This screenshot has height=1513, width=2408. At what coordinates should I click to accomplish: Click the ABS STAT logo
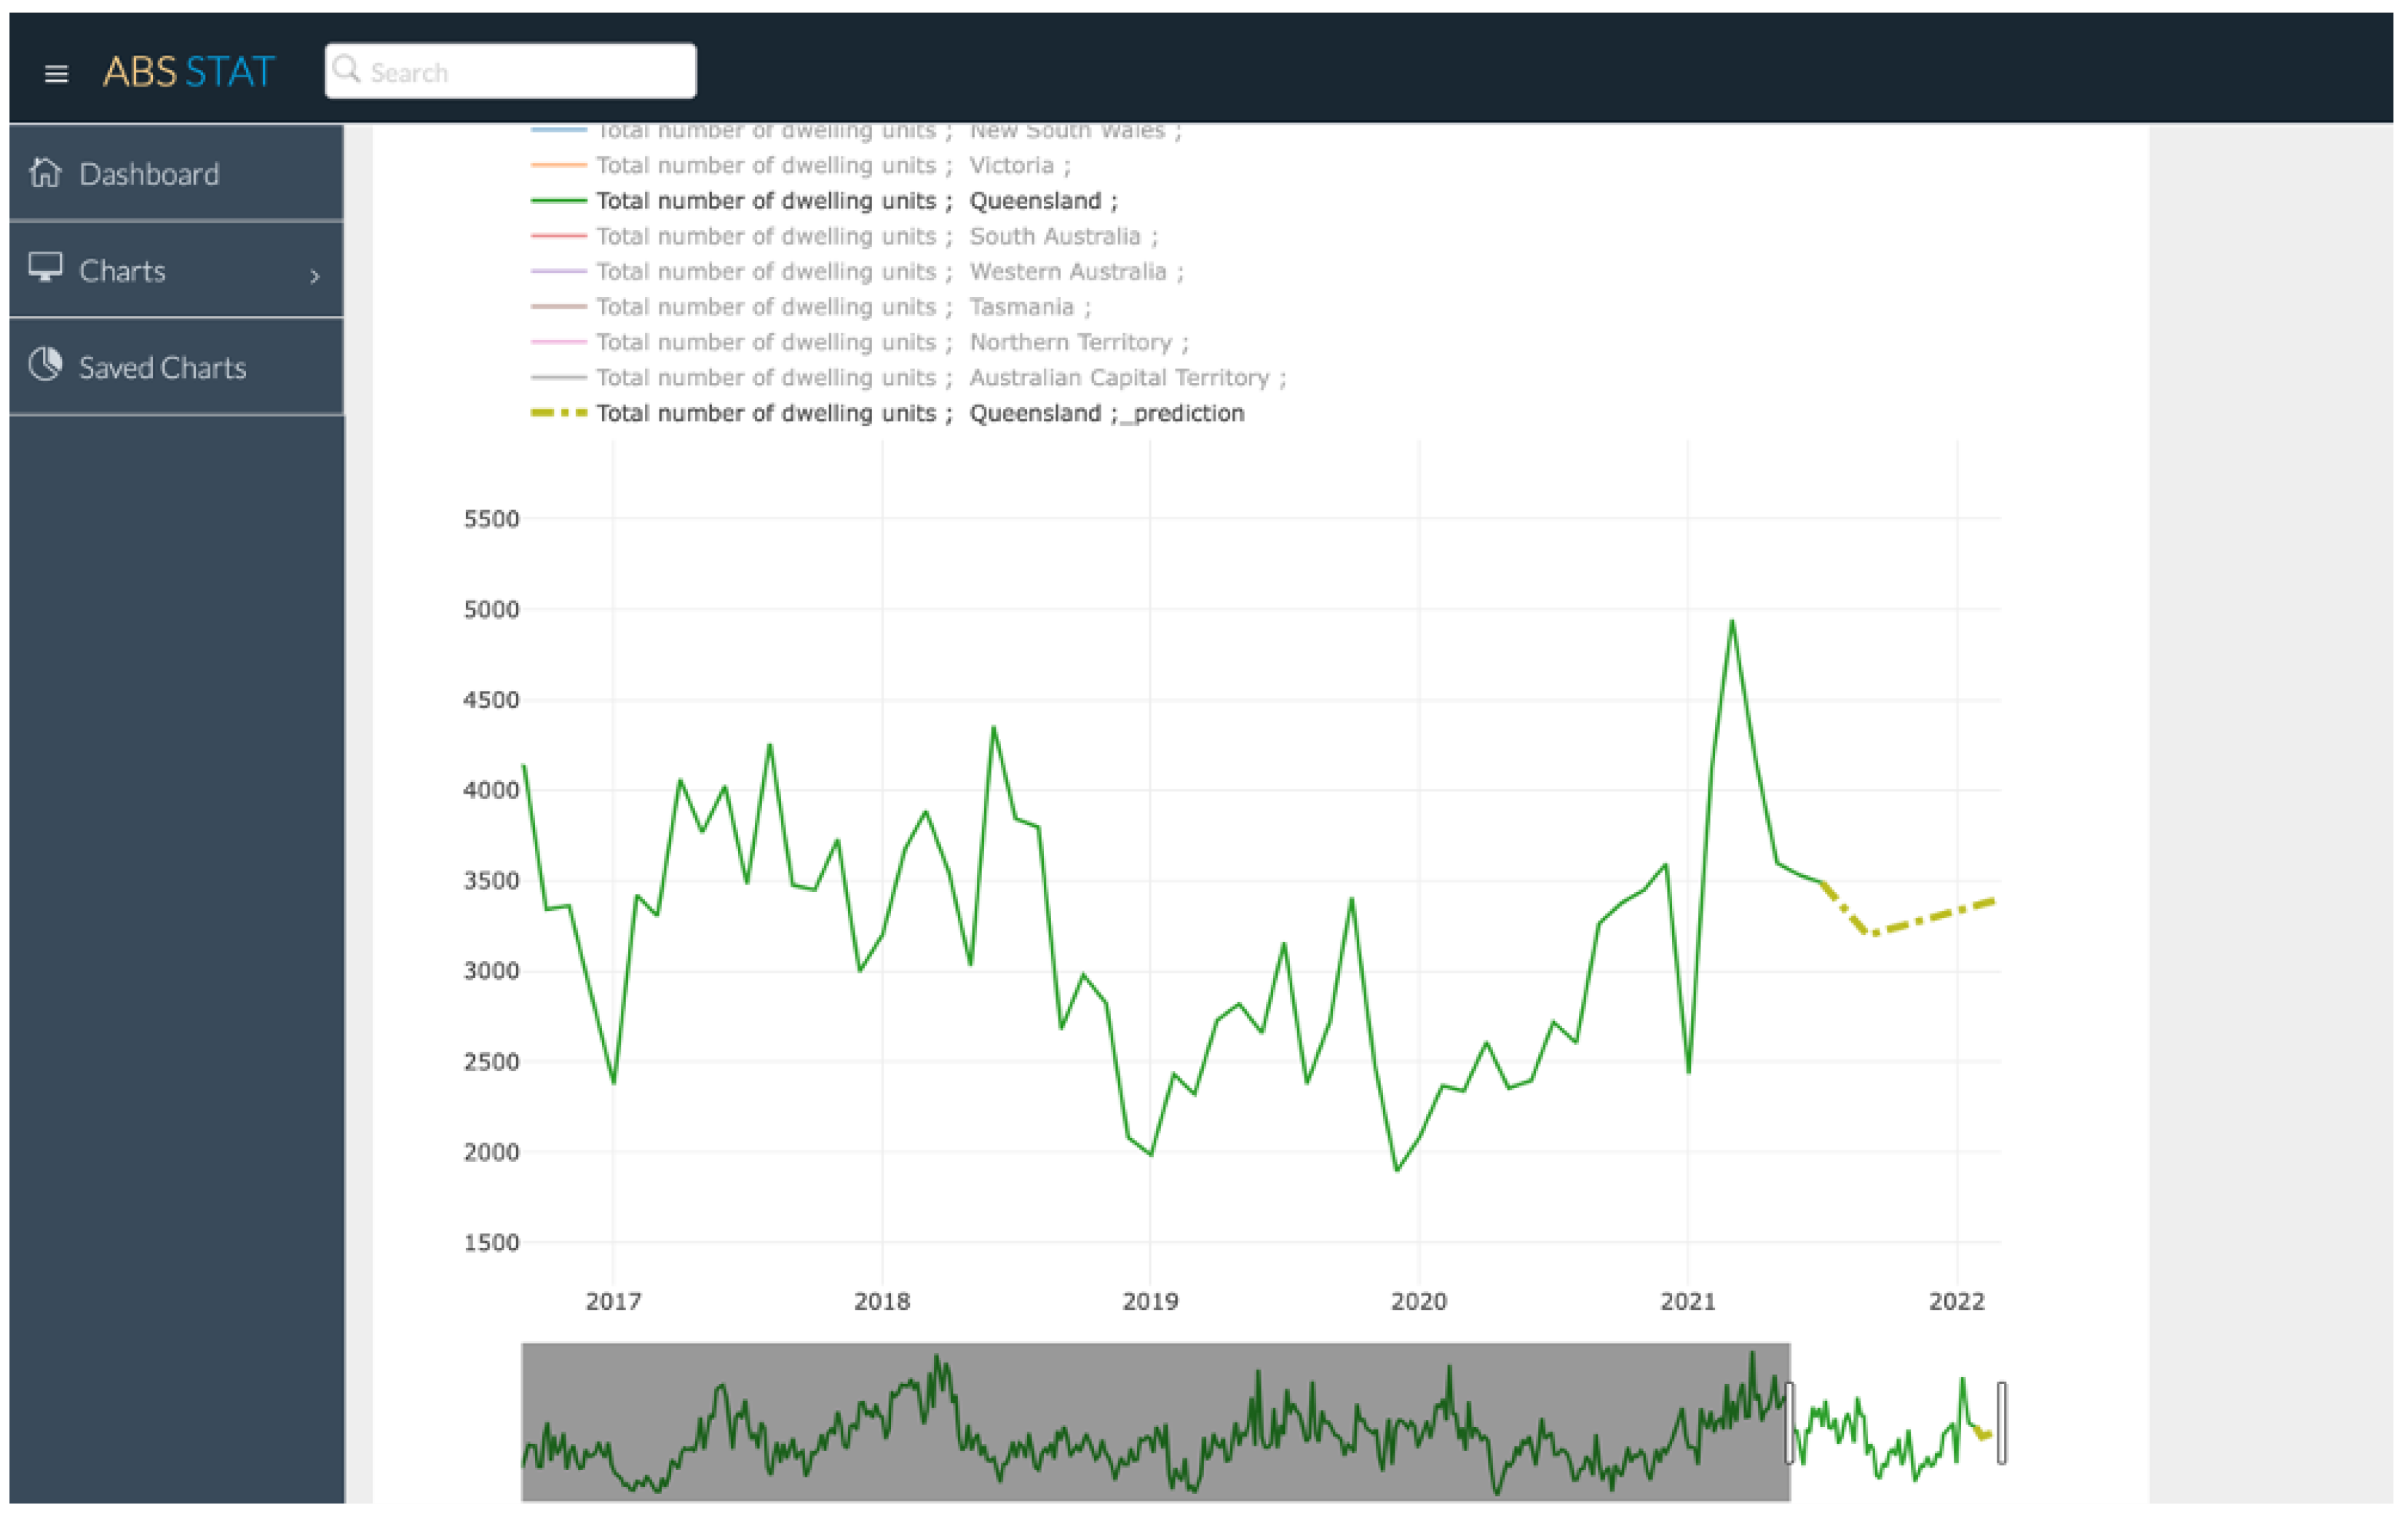(189, 72)
